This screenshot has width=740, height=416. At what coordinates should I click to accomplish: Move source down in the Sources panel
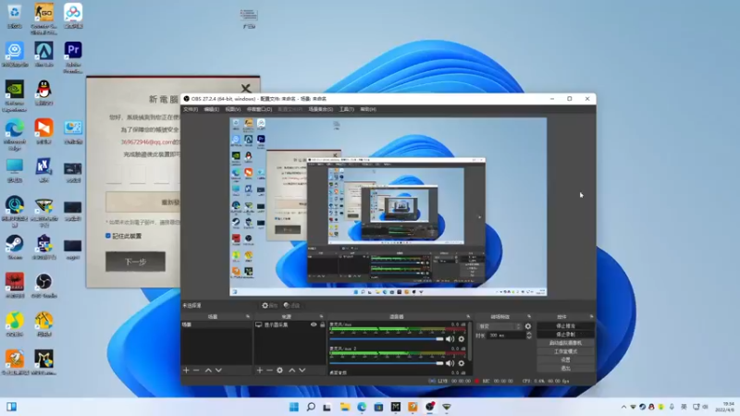(x=302, y=371)
